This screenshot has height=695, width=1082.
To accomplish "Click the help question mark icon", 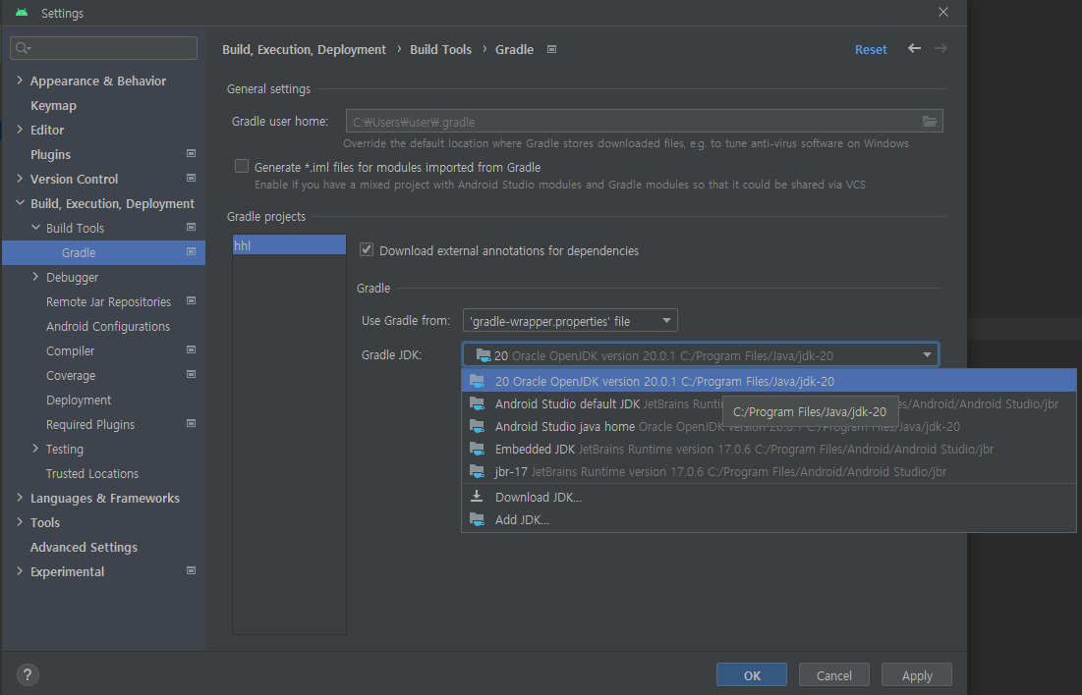I will click(28, 674).
